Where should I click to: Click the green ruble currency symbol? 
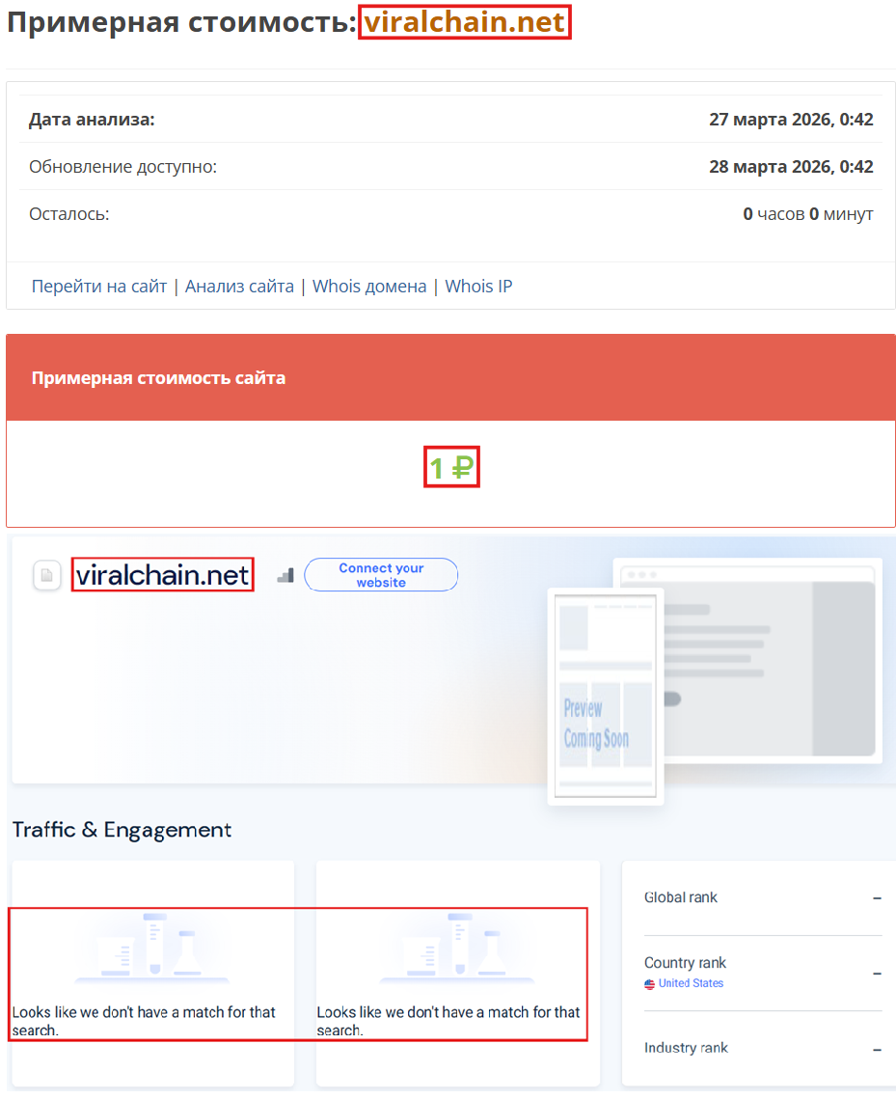(x=460, y=466)
